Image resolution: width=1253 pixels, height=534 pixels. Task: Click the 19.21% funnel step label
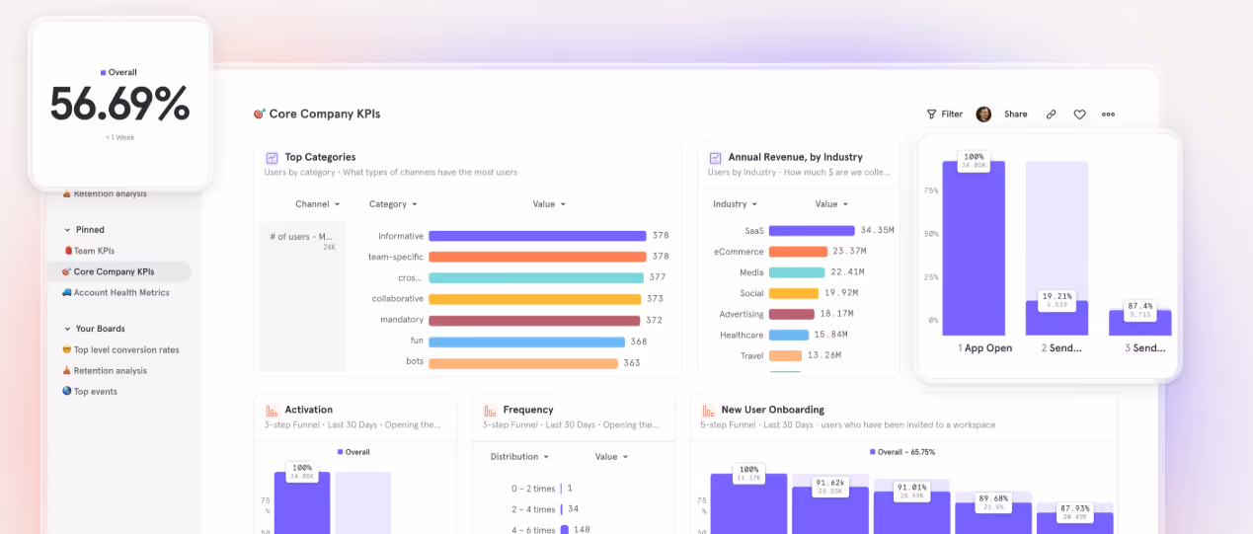pyautogui.click(x=1057, y=299)
